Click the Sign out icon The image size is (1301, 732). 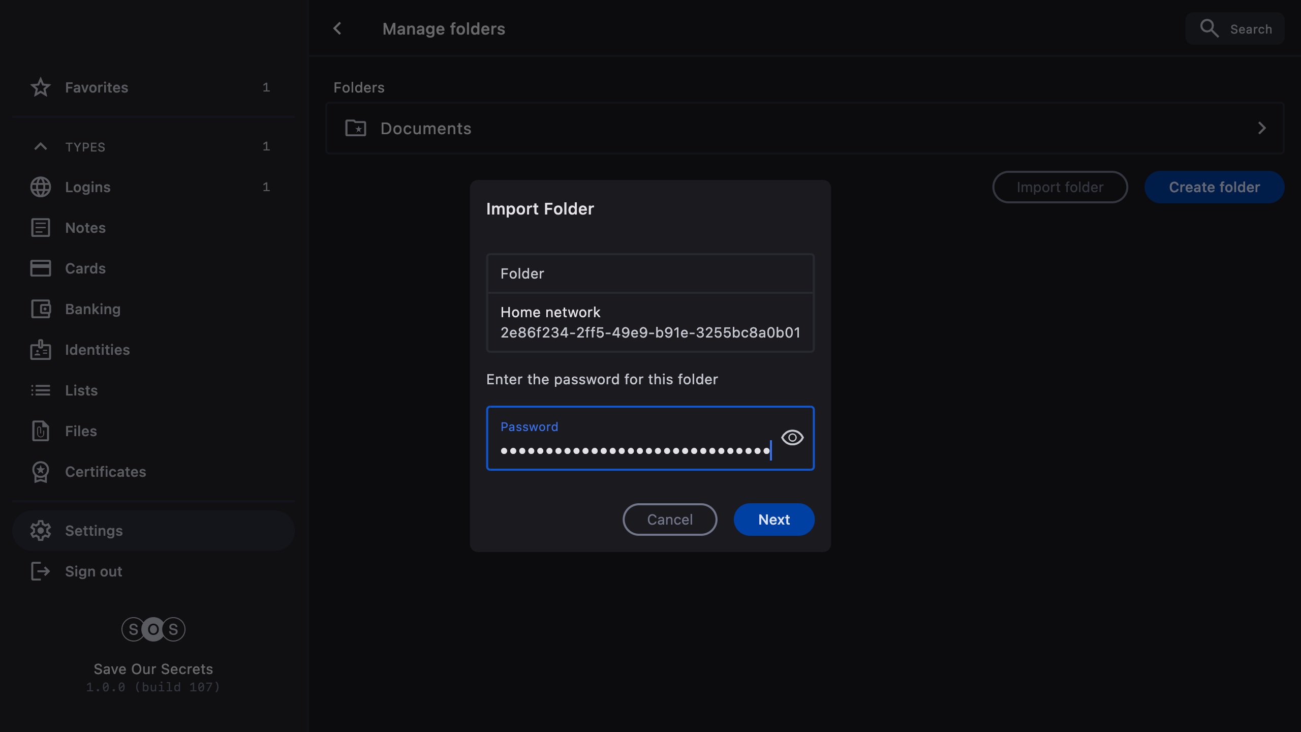click(40, 571)
